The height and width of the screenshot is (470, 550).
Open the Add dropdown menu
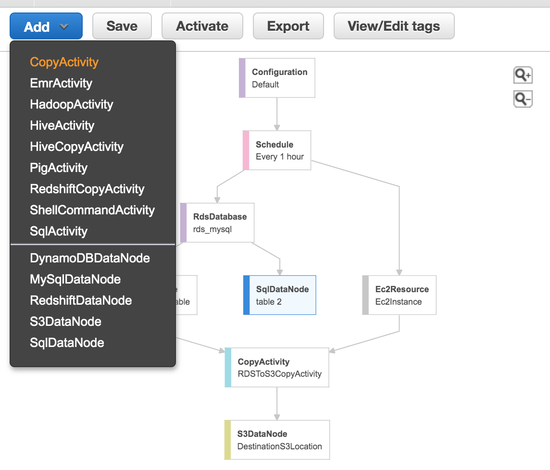46,26
